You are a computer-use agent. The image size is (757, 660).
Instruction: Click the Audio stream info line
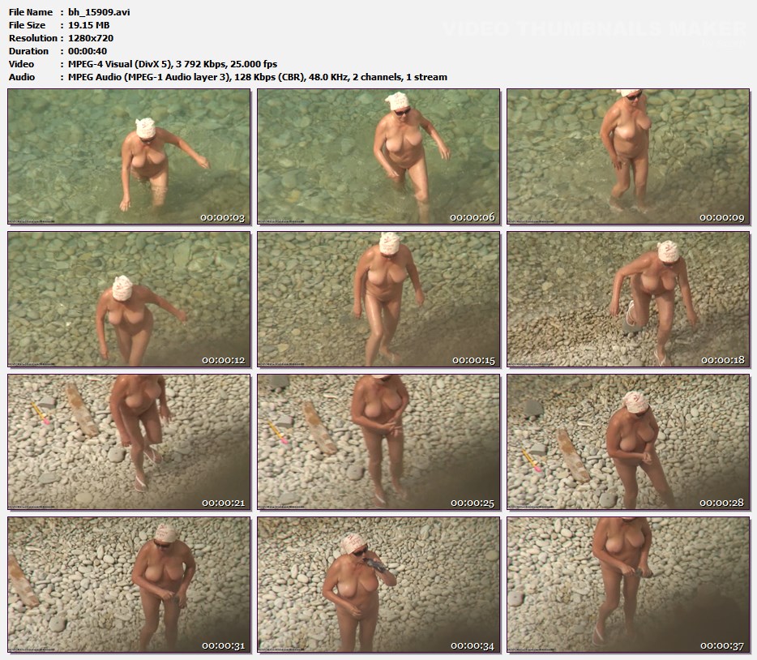pyautogui.click(x=257, y=77)
